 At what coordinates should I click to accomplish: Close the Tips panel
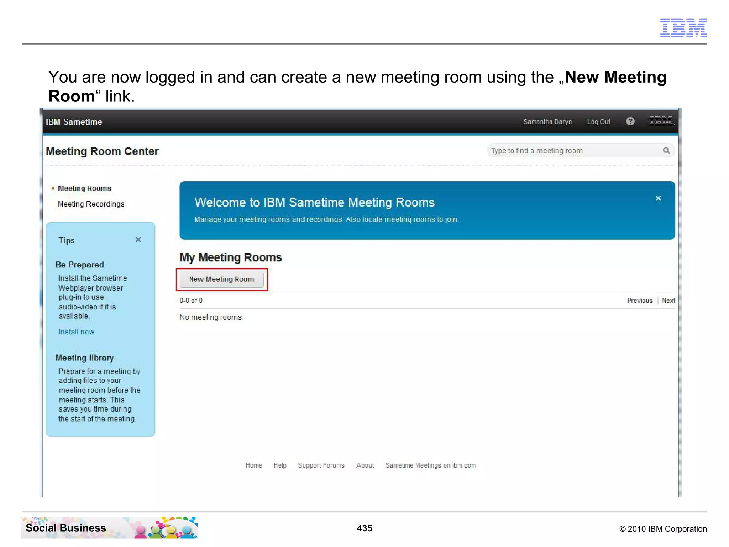point(138,240)
